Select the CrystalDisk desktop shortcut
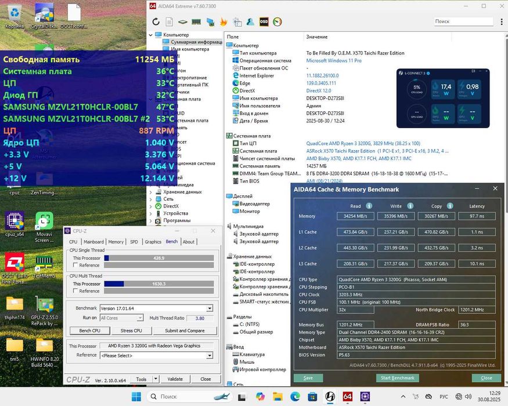 44,16
